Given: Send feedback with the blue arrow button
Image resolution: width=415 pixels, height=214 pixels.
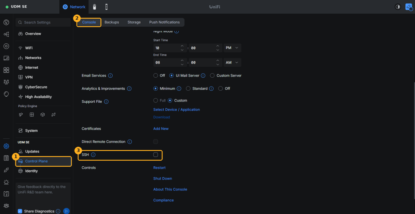Looking at the screenshot, I should [66, 211].
